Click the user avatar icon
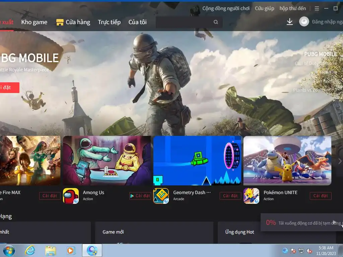 click(x=304, y=22)
